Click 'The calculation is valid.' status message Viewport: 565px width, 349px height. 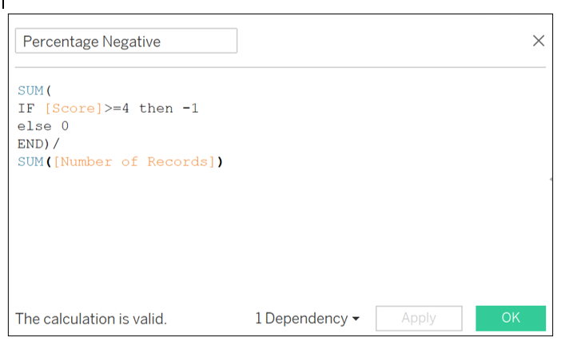(x=91, y=319)
